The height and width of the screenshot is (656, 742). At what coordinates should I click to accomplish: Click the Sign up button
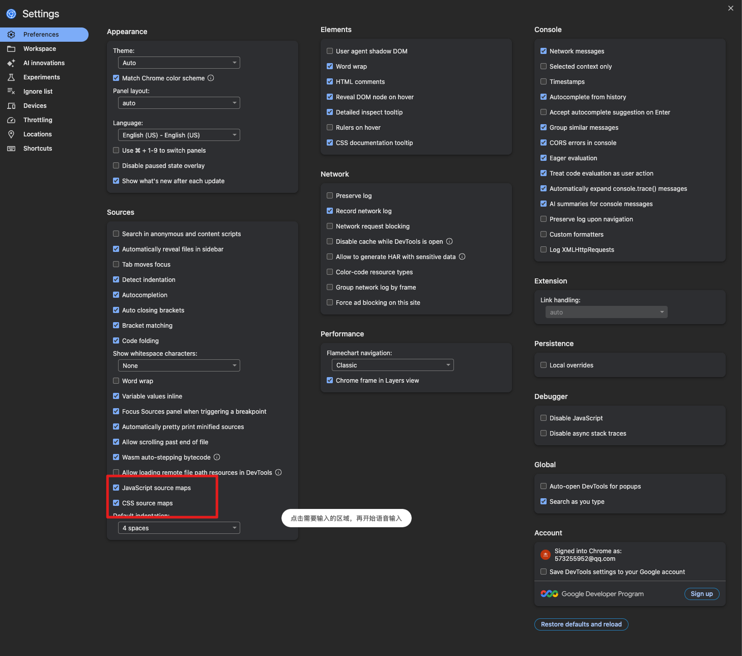click(x=701, y=594)
